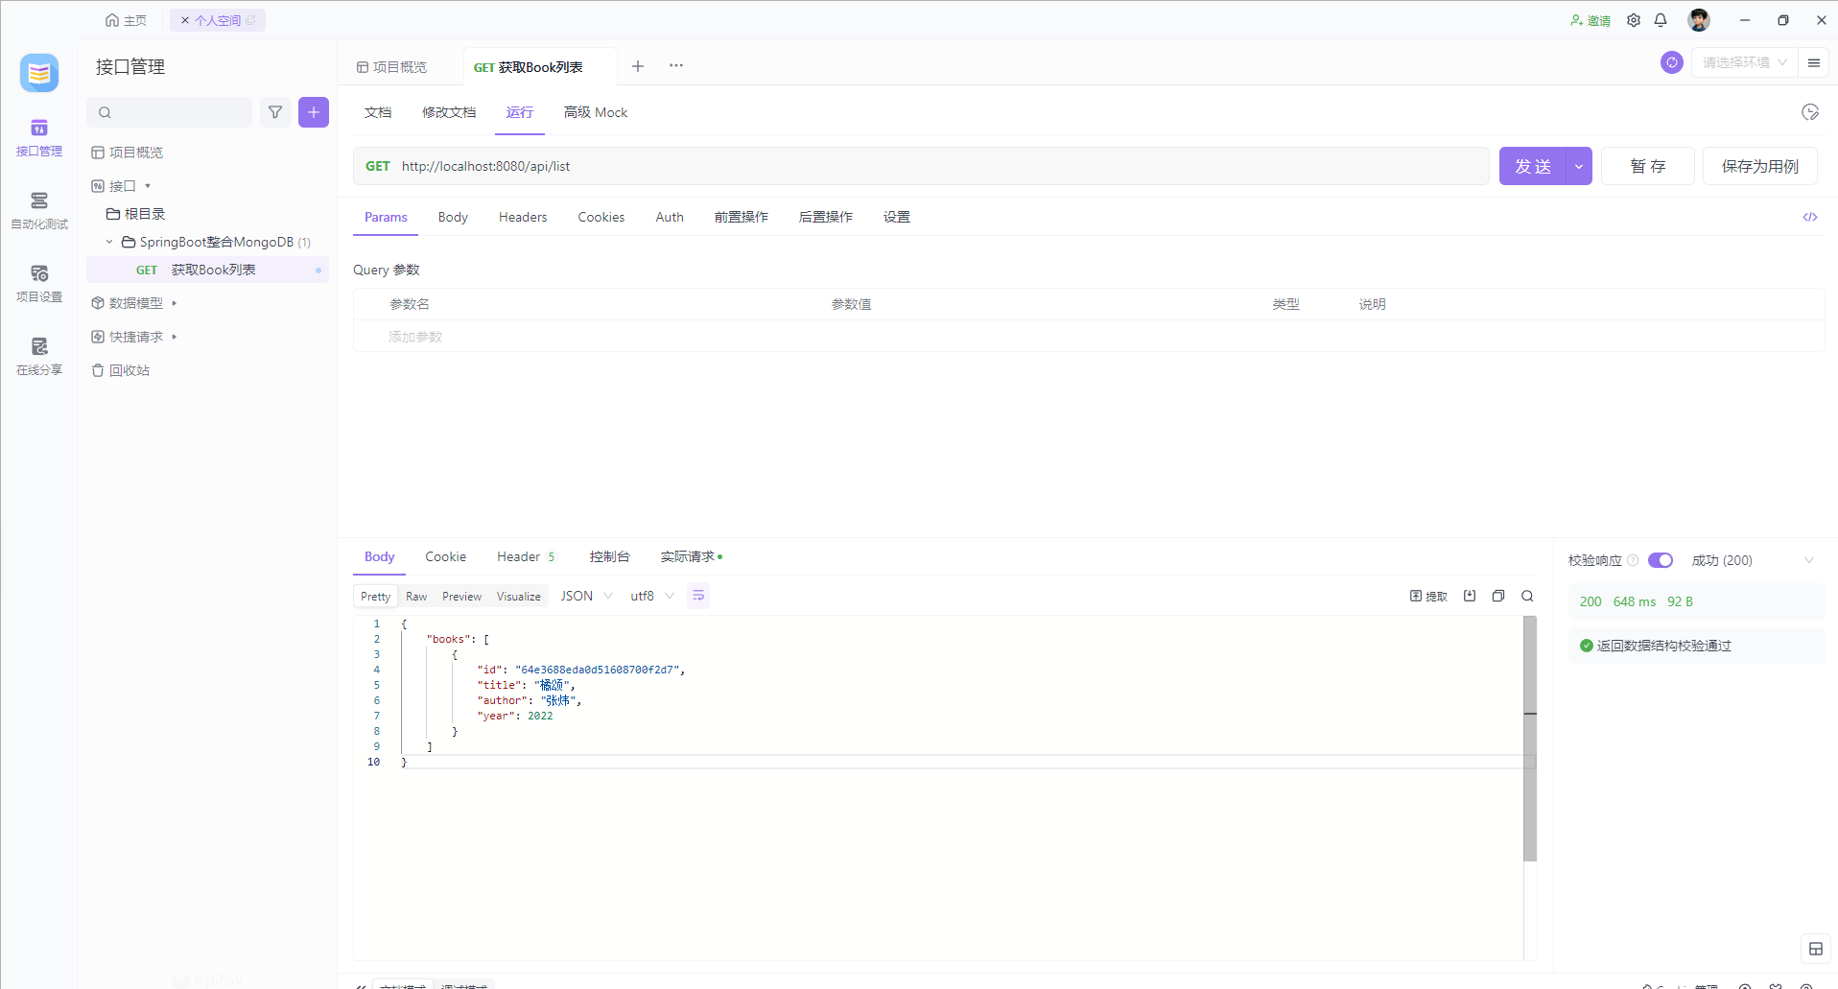Click the save response download icon
This screenshot has height=989, width=1838.
pos(1470,596)
